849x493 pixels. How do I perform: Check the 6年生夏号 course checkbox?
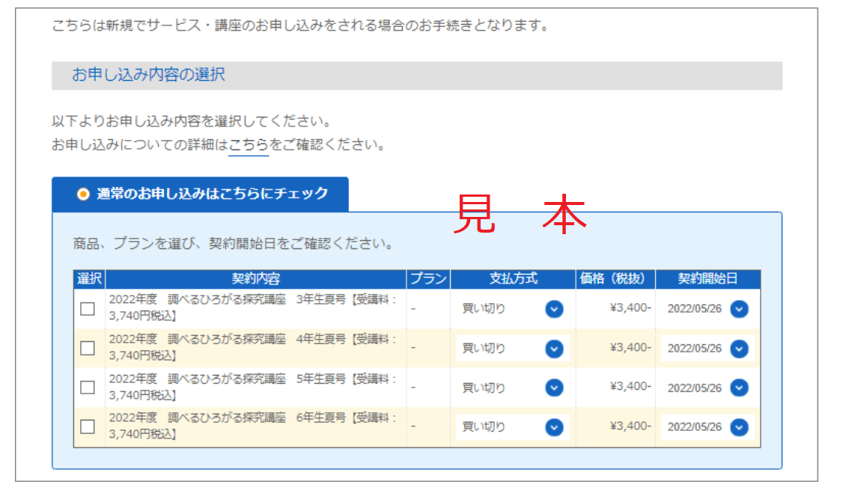pyautogui.click(x=87, y=427)
